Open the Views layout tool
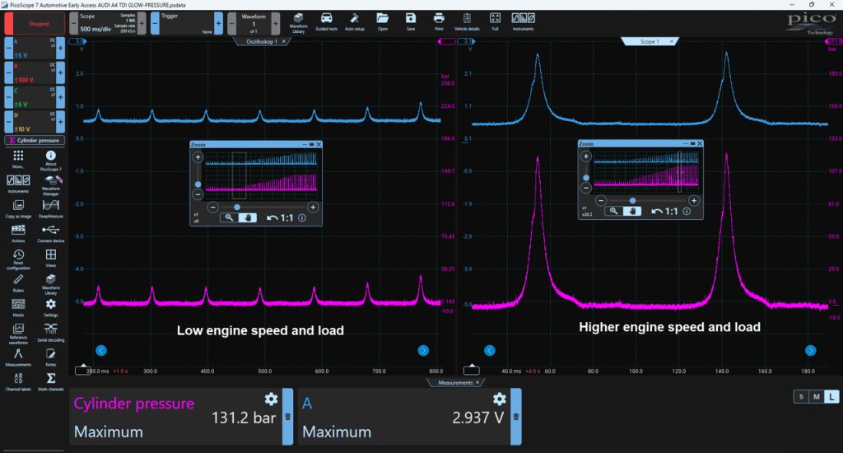Image resolution: width=843 pixels, height=453 pixels. (50, 258)
